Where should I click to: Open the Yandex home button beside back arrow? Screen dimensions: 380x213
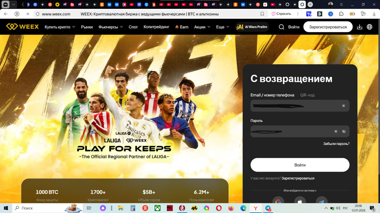click(x=16, y=14)
